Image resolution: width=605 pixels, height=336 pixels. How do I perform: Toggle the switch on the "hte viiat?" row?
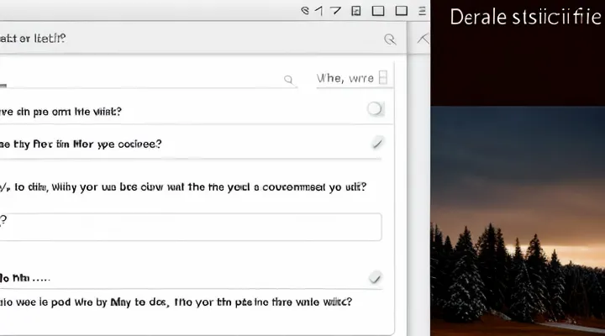tap(375, 109)
